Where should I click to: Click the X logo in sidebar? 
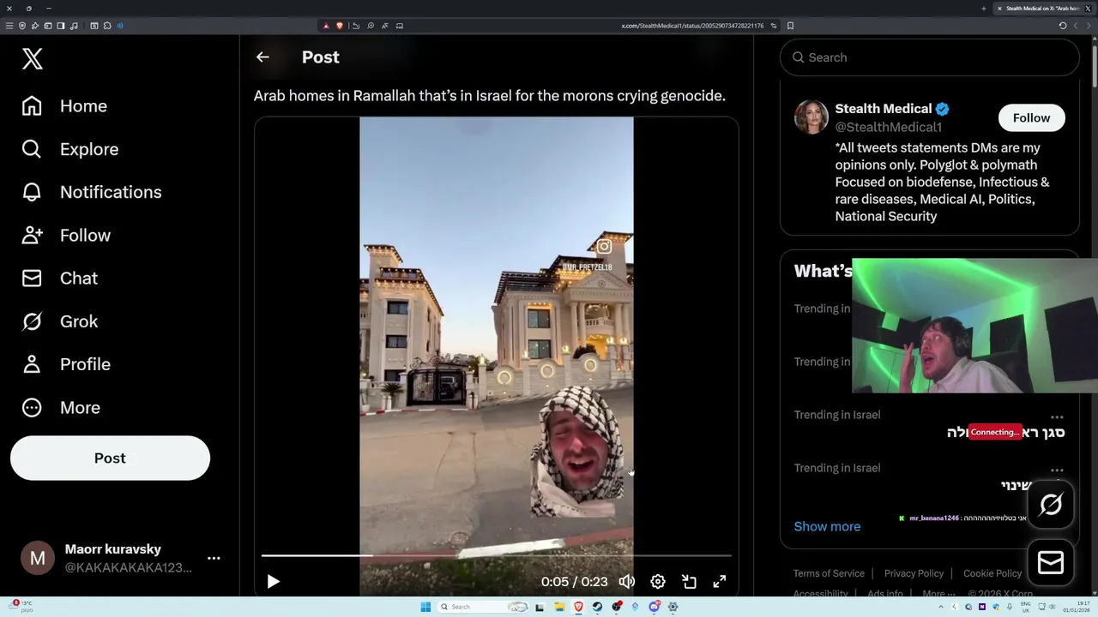32,58
